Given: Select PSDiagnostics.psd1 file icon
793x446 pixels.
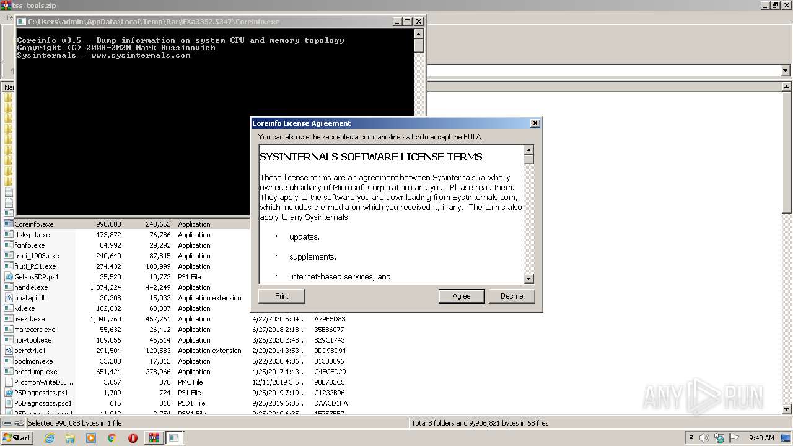Looking at the screenshot, I should coord(9,403).
